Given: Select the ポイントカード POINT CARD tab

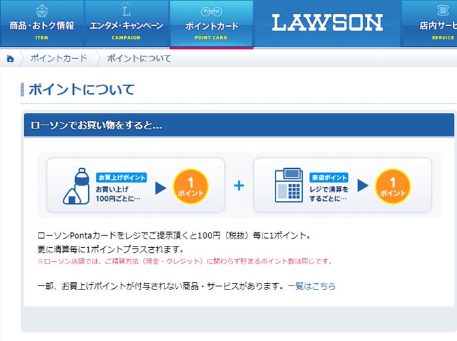Looking at the screenshot, I should [212, 23].
